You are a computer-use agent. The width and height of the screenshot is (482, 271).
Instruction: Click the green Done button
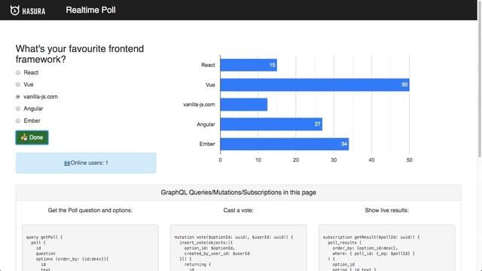click(32, 137)
